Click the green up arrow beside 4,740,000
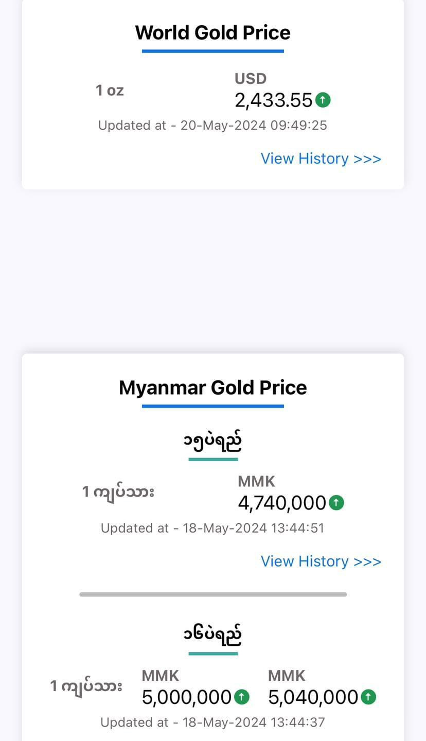 [336, 502]
